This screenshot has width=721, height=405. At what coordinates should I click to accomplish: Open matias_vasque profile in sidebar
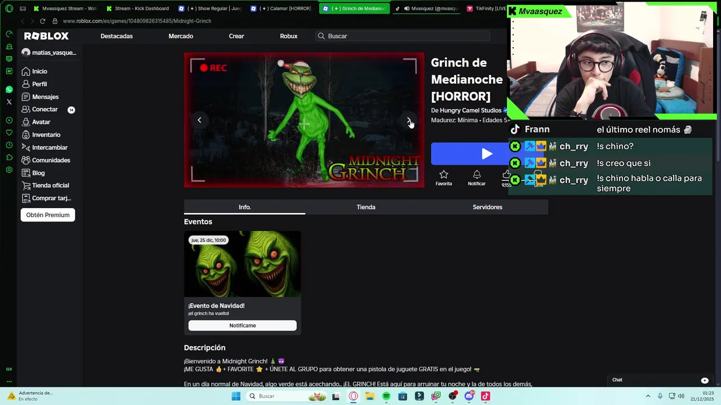pos(48,52)
